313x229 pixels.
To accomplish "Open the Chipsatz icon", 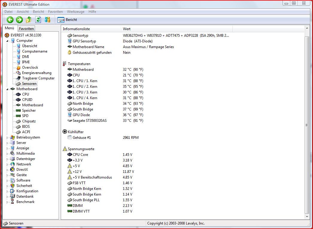I will tap(18, 121).
